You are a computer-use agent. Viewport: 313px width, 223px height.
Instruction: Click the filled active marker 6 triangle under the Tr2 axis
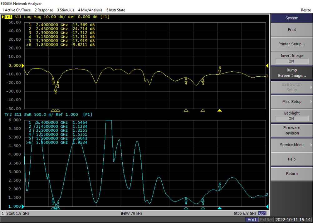pos(220,208)
